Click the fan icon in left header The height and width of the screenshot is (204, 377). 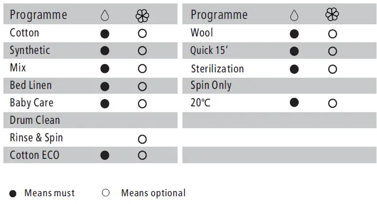pos(142,16)
